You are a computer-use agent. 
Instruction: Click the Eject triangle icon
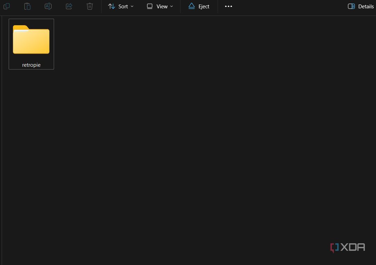pos(192,6)
